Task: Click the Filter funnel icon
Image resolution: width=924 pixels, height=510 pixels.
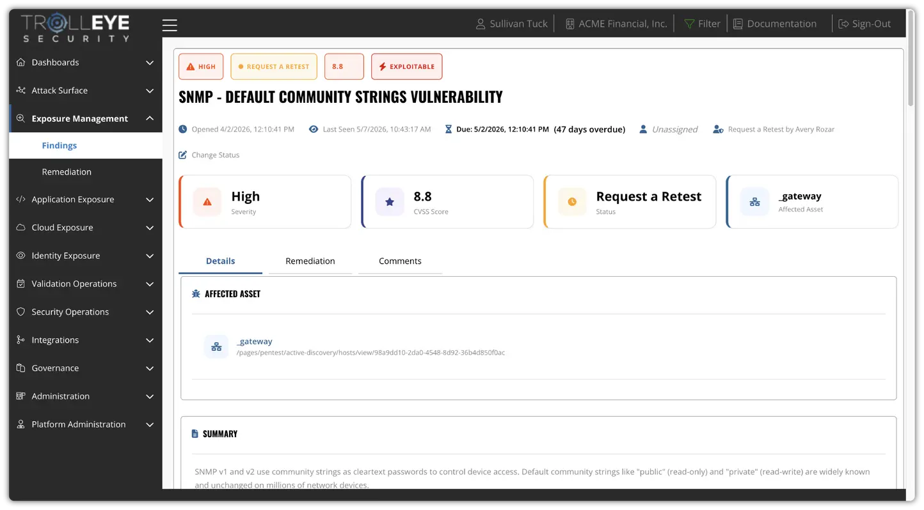Action: click(x=689, y=24)
